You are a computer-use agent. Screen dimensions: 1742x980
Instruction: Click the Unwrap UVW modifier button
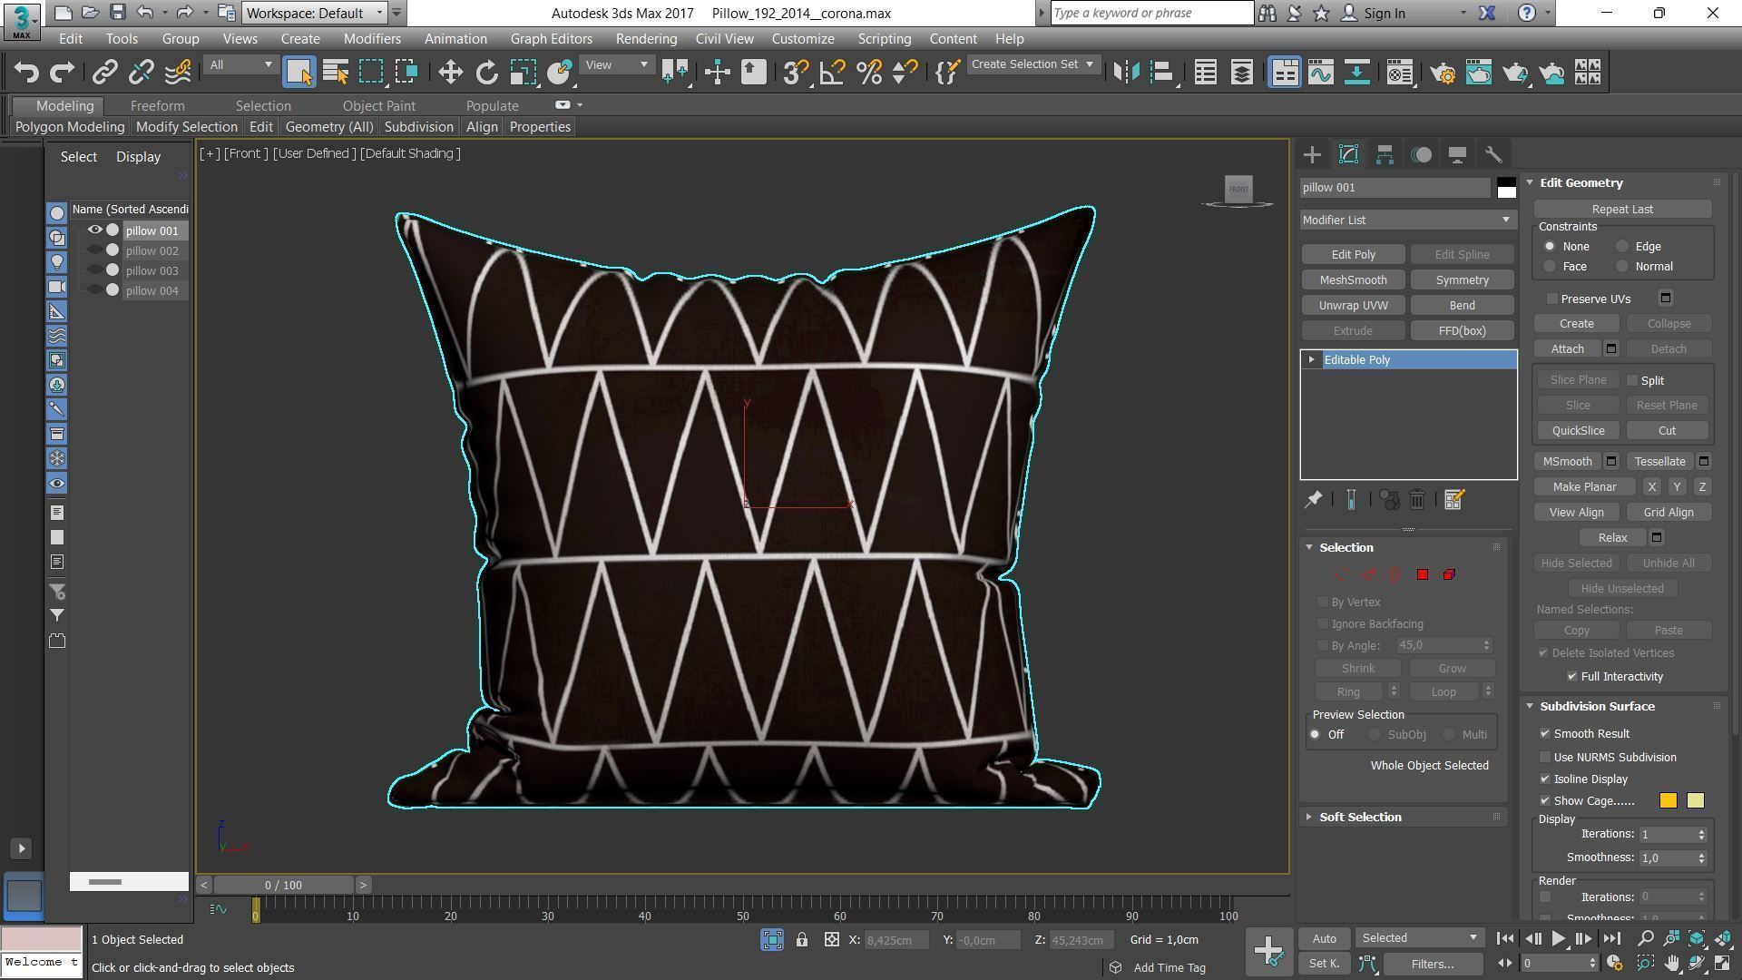(1353, 305)
